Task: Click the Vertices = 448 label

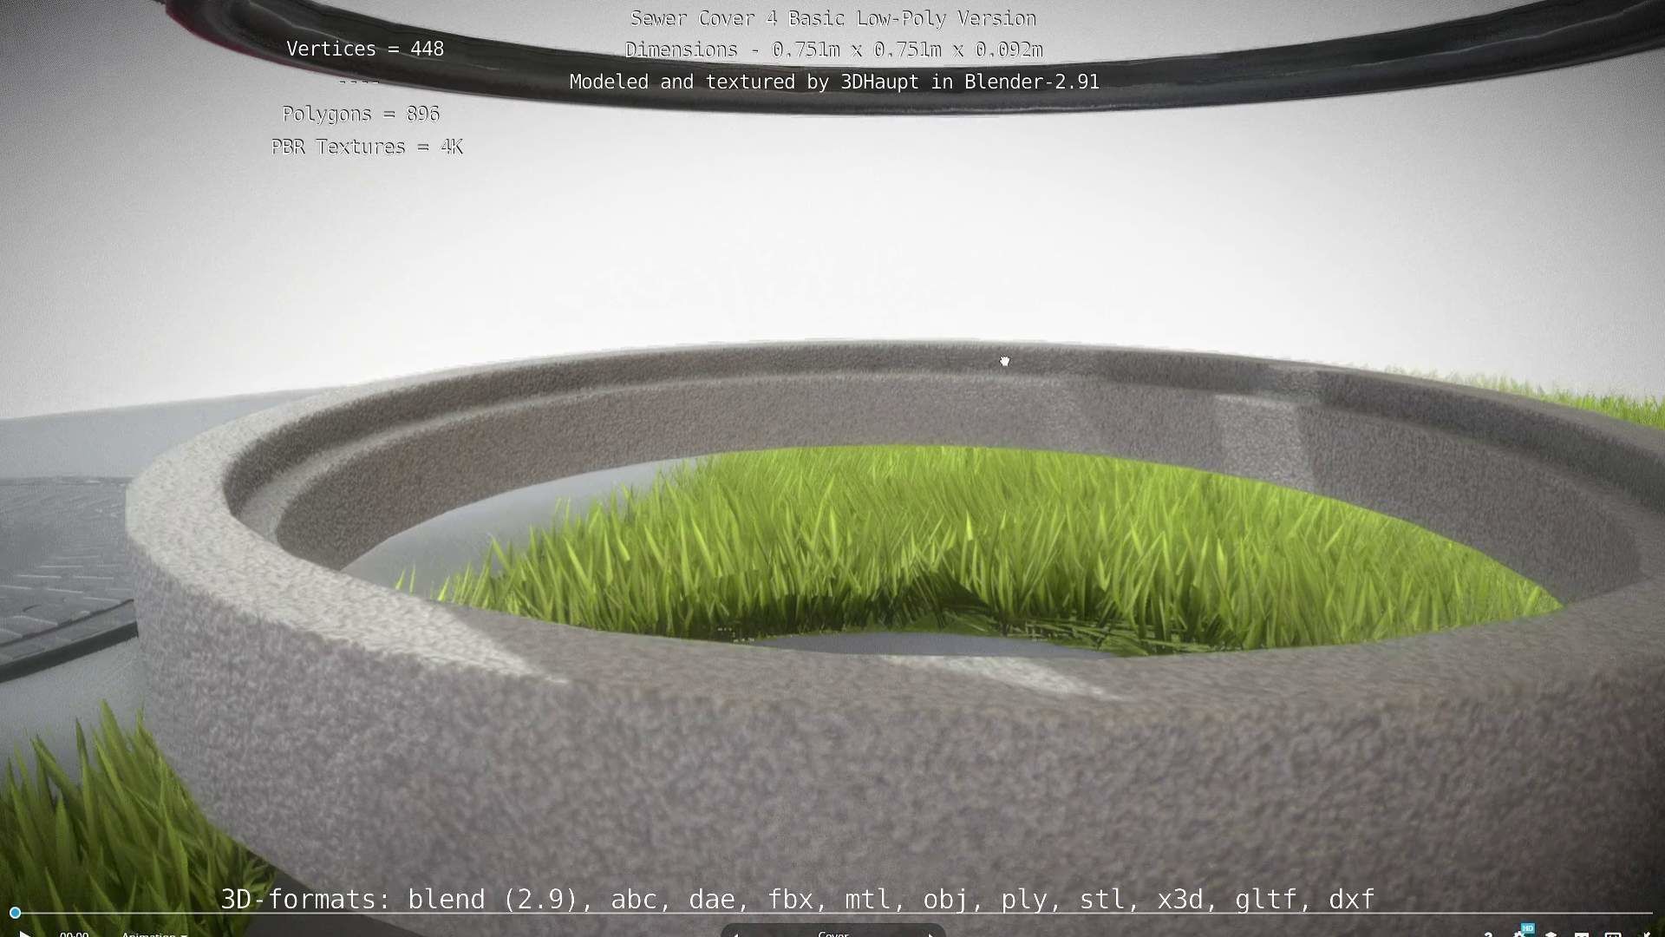Action: click(x=365, y=49)
